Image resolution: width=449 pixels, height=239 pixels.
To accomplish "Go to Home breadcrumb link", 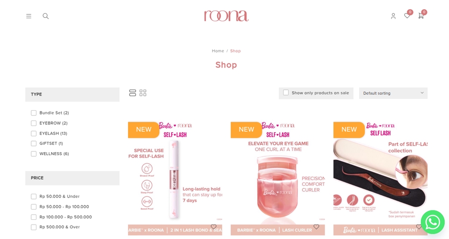I will 218,51.
